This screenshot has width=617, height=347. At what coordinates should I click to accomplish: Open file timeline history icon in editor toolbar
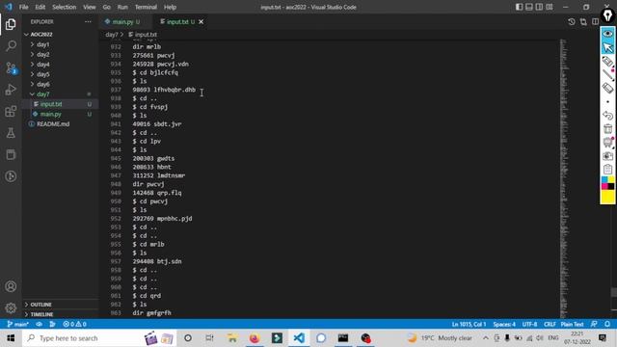pos(572,21)
